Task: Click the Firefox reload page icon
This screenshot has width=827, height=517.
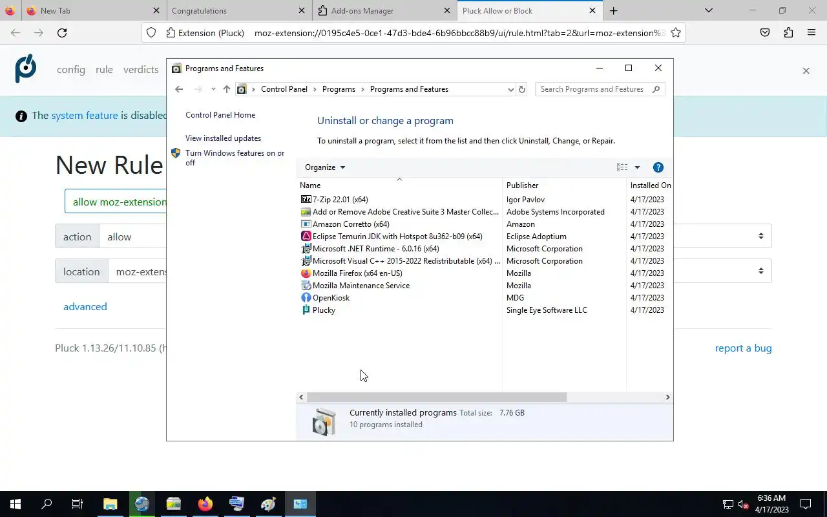Action: coord(62,33)
